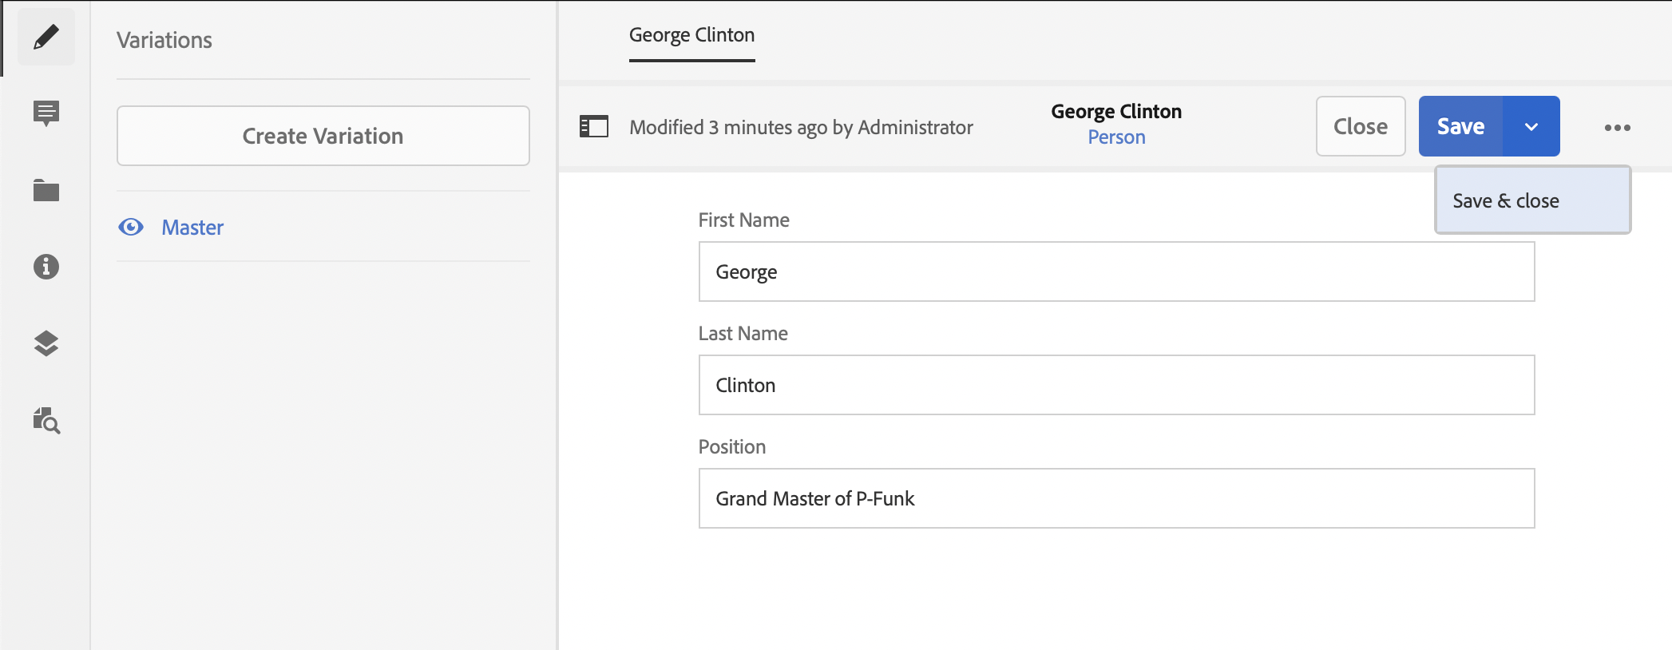Viewport: 1672px width, 650px height.
Task: Click the blue Save button
Action: 1460,127
